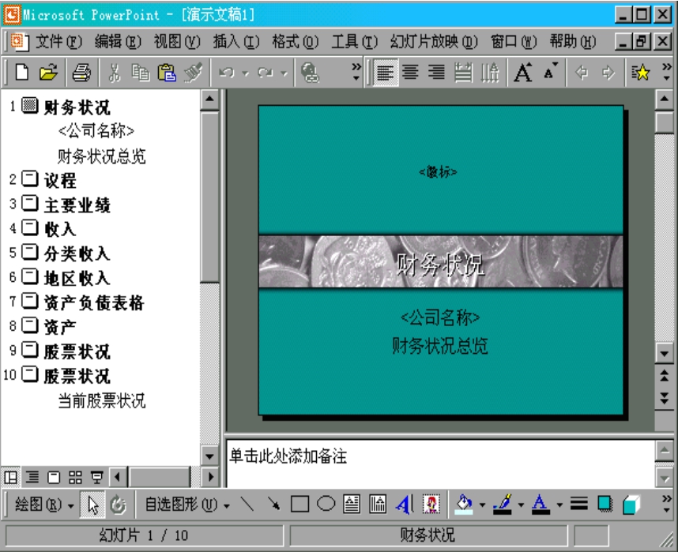Switch to Slide Sorter view
678x552 pixels.
[x=75, y=477]
